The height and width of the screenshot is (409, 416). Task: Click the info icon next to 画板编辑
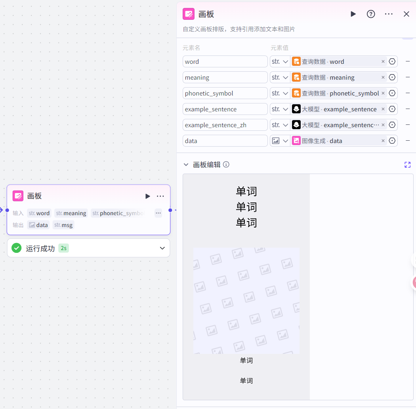pos(226,164)
